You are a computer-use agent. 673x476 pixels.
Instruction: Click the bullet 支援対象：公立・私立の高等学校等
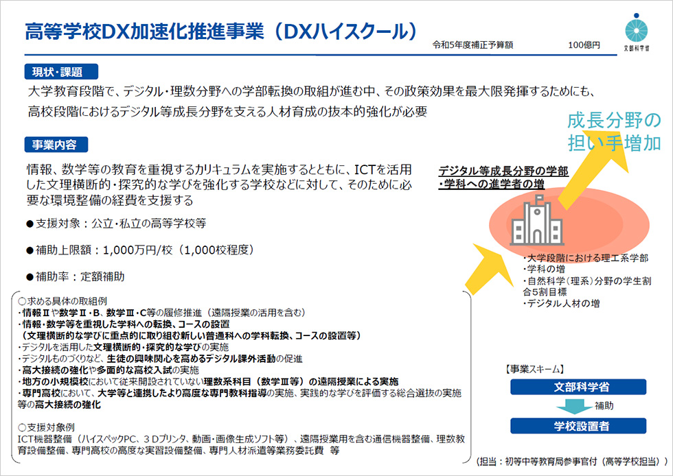pos(116,224)
